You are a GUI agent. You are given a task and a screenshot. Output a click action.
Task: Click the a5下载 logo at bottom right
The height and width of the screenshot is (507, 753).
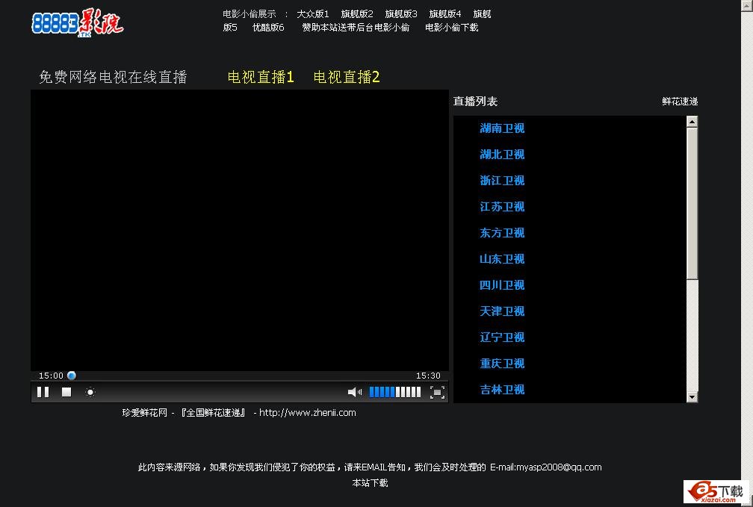(715, 491)
